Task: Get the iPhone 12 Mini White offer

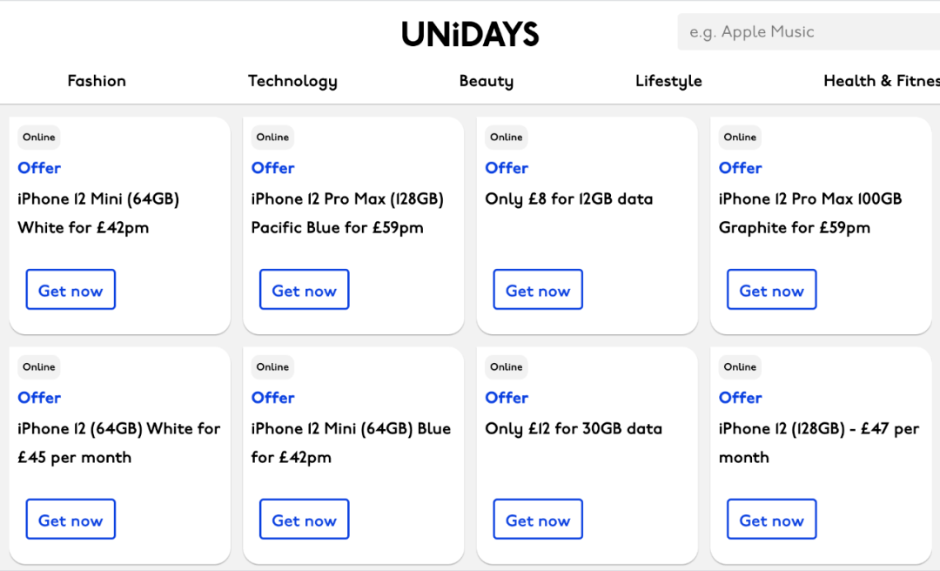Action: click(x=70, y=290)
